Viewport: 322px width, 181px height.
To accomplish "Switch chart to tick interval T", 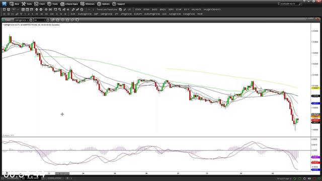I will [21, 14].
